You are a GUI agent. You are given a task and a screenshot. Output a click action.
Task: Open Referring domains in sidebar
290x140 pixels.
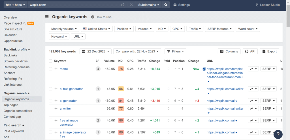click(x=16, y=67)
